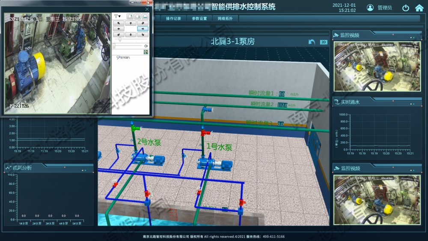
Task: Pan camera right with the right arrow
Action: (x=143, y=29)
